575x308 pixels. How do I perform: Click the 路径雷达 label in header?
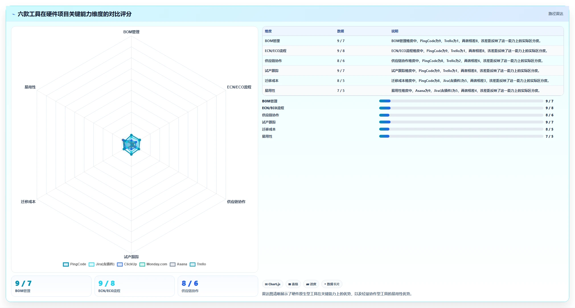(556, 14)
